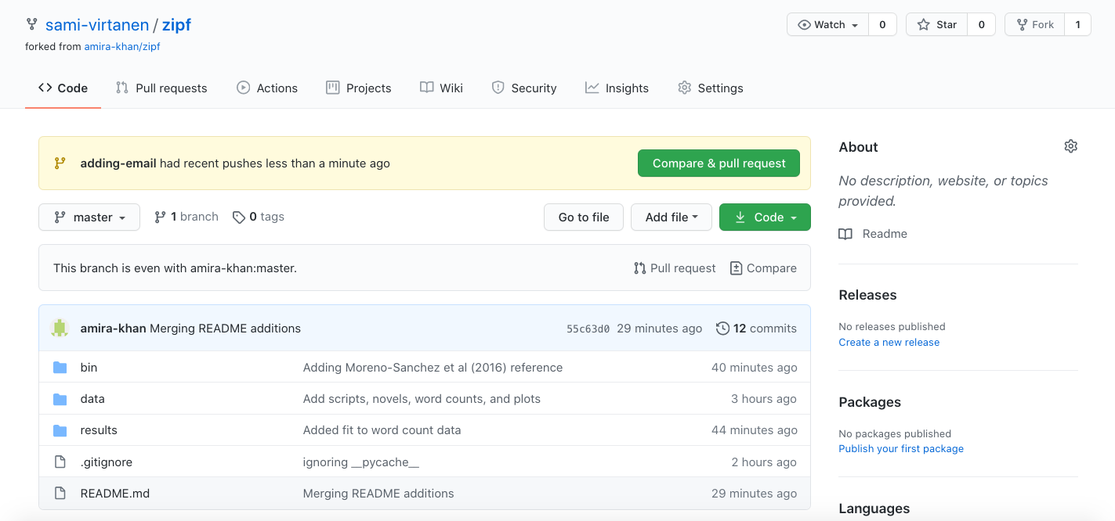The height and width of the screenshot is (521, 1115).
Task: Open the results folder name
Action: [99, 430]
